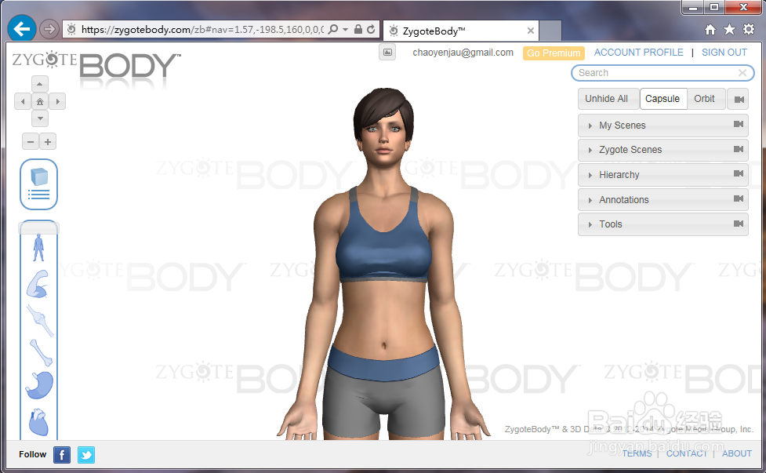Open browser settings gear icon

coord(749,29)
